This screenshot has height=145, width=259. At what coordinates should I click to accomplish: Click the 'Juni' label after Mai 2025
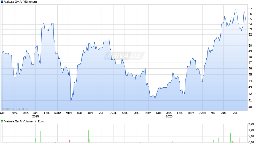point(90,113)
